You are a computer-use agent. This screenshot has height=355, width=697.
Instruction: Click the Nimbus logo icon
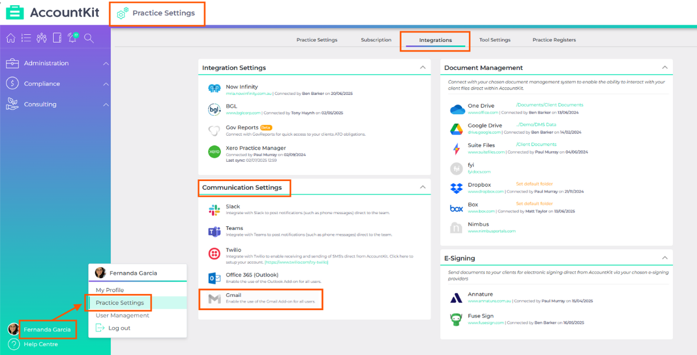pyautogui.click(x=456, y=228)
